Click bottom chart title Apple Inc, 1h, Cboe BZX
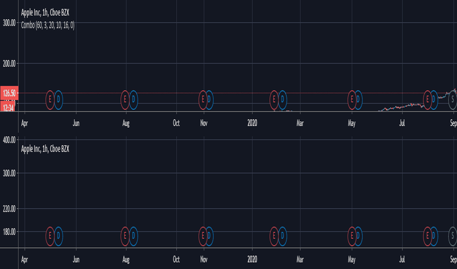 (45, 149)
